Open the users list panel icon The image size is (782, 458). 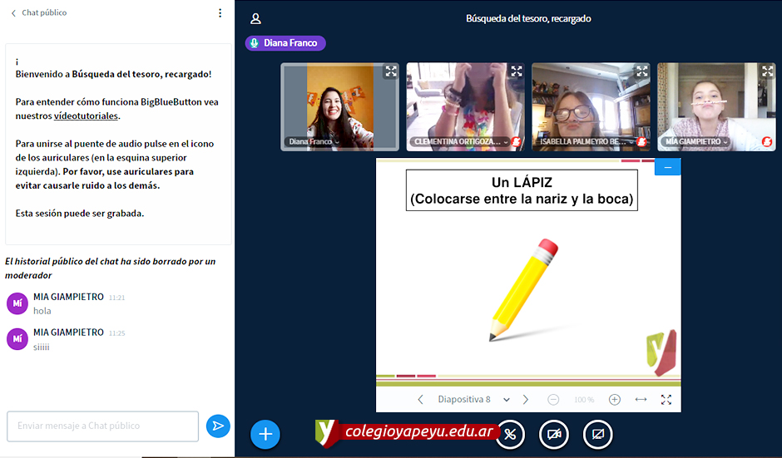point(255,18)
